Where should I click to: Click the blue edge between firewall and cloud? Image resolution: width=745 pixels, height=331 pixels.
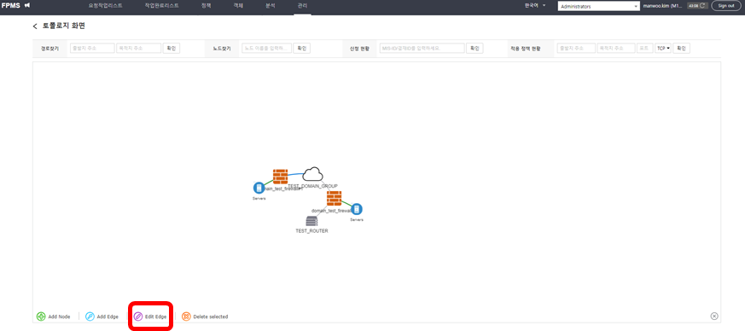tap(295, 174)
